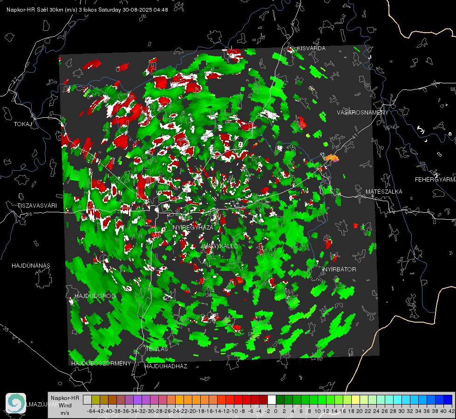
Task: Click the orange echo near Vásárosnamény road
Action: pos(332,158)
